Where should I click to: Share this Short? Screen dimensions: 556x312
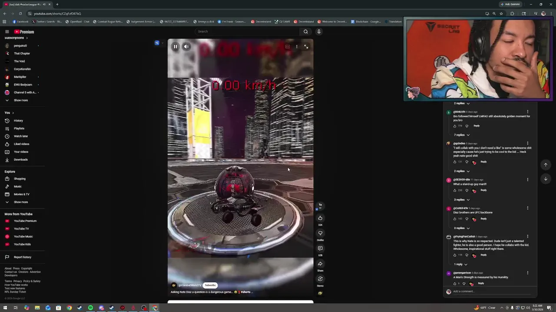pyautogui.click(x=320, y=263)
